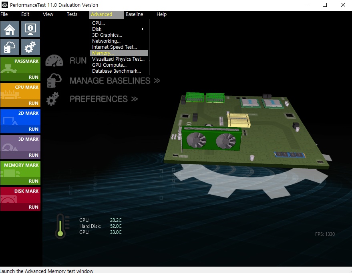Choose Database Benchmark... menu entry

tap(119, 71)
